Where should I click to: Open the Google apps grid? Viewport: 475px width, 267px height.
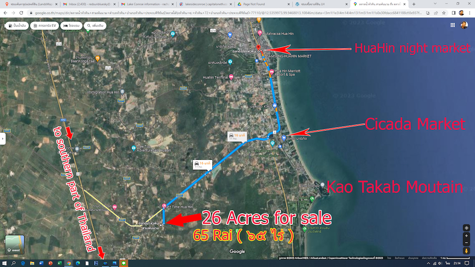453,25
